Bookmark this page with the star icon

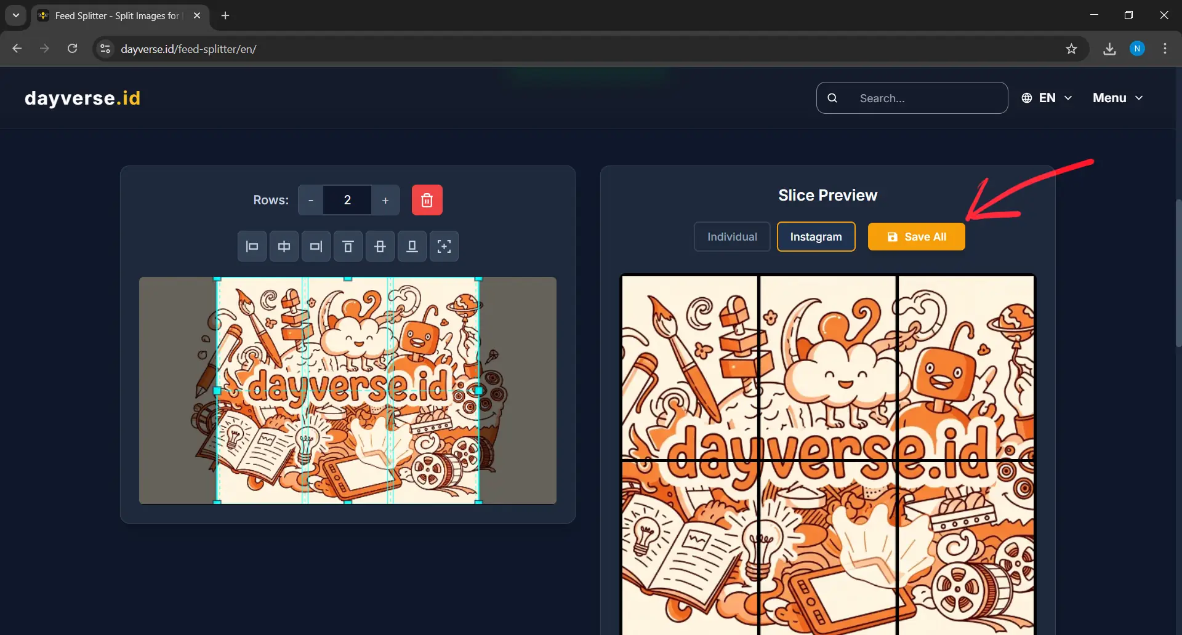click(x=1071, y=49)
